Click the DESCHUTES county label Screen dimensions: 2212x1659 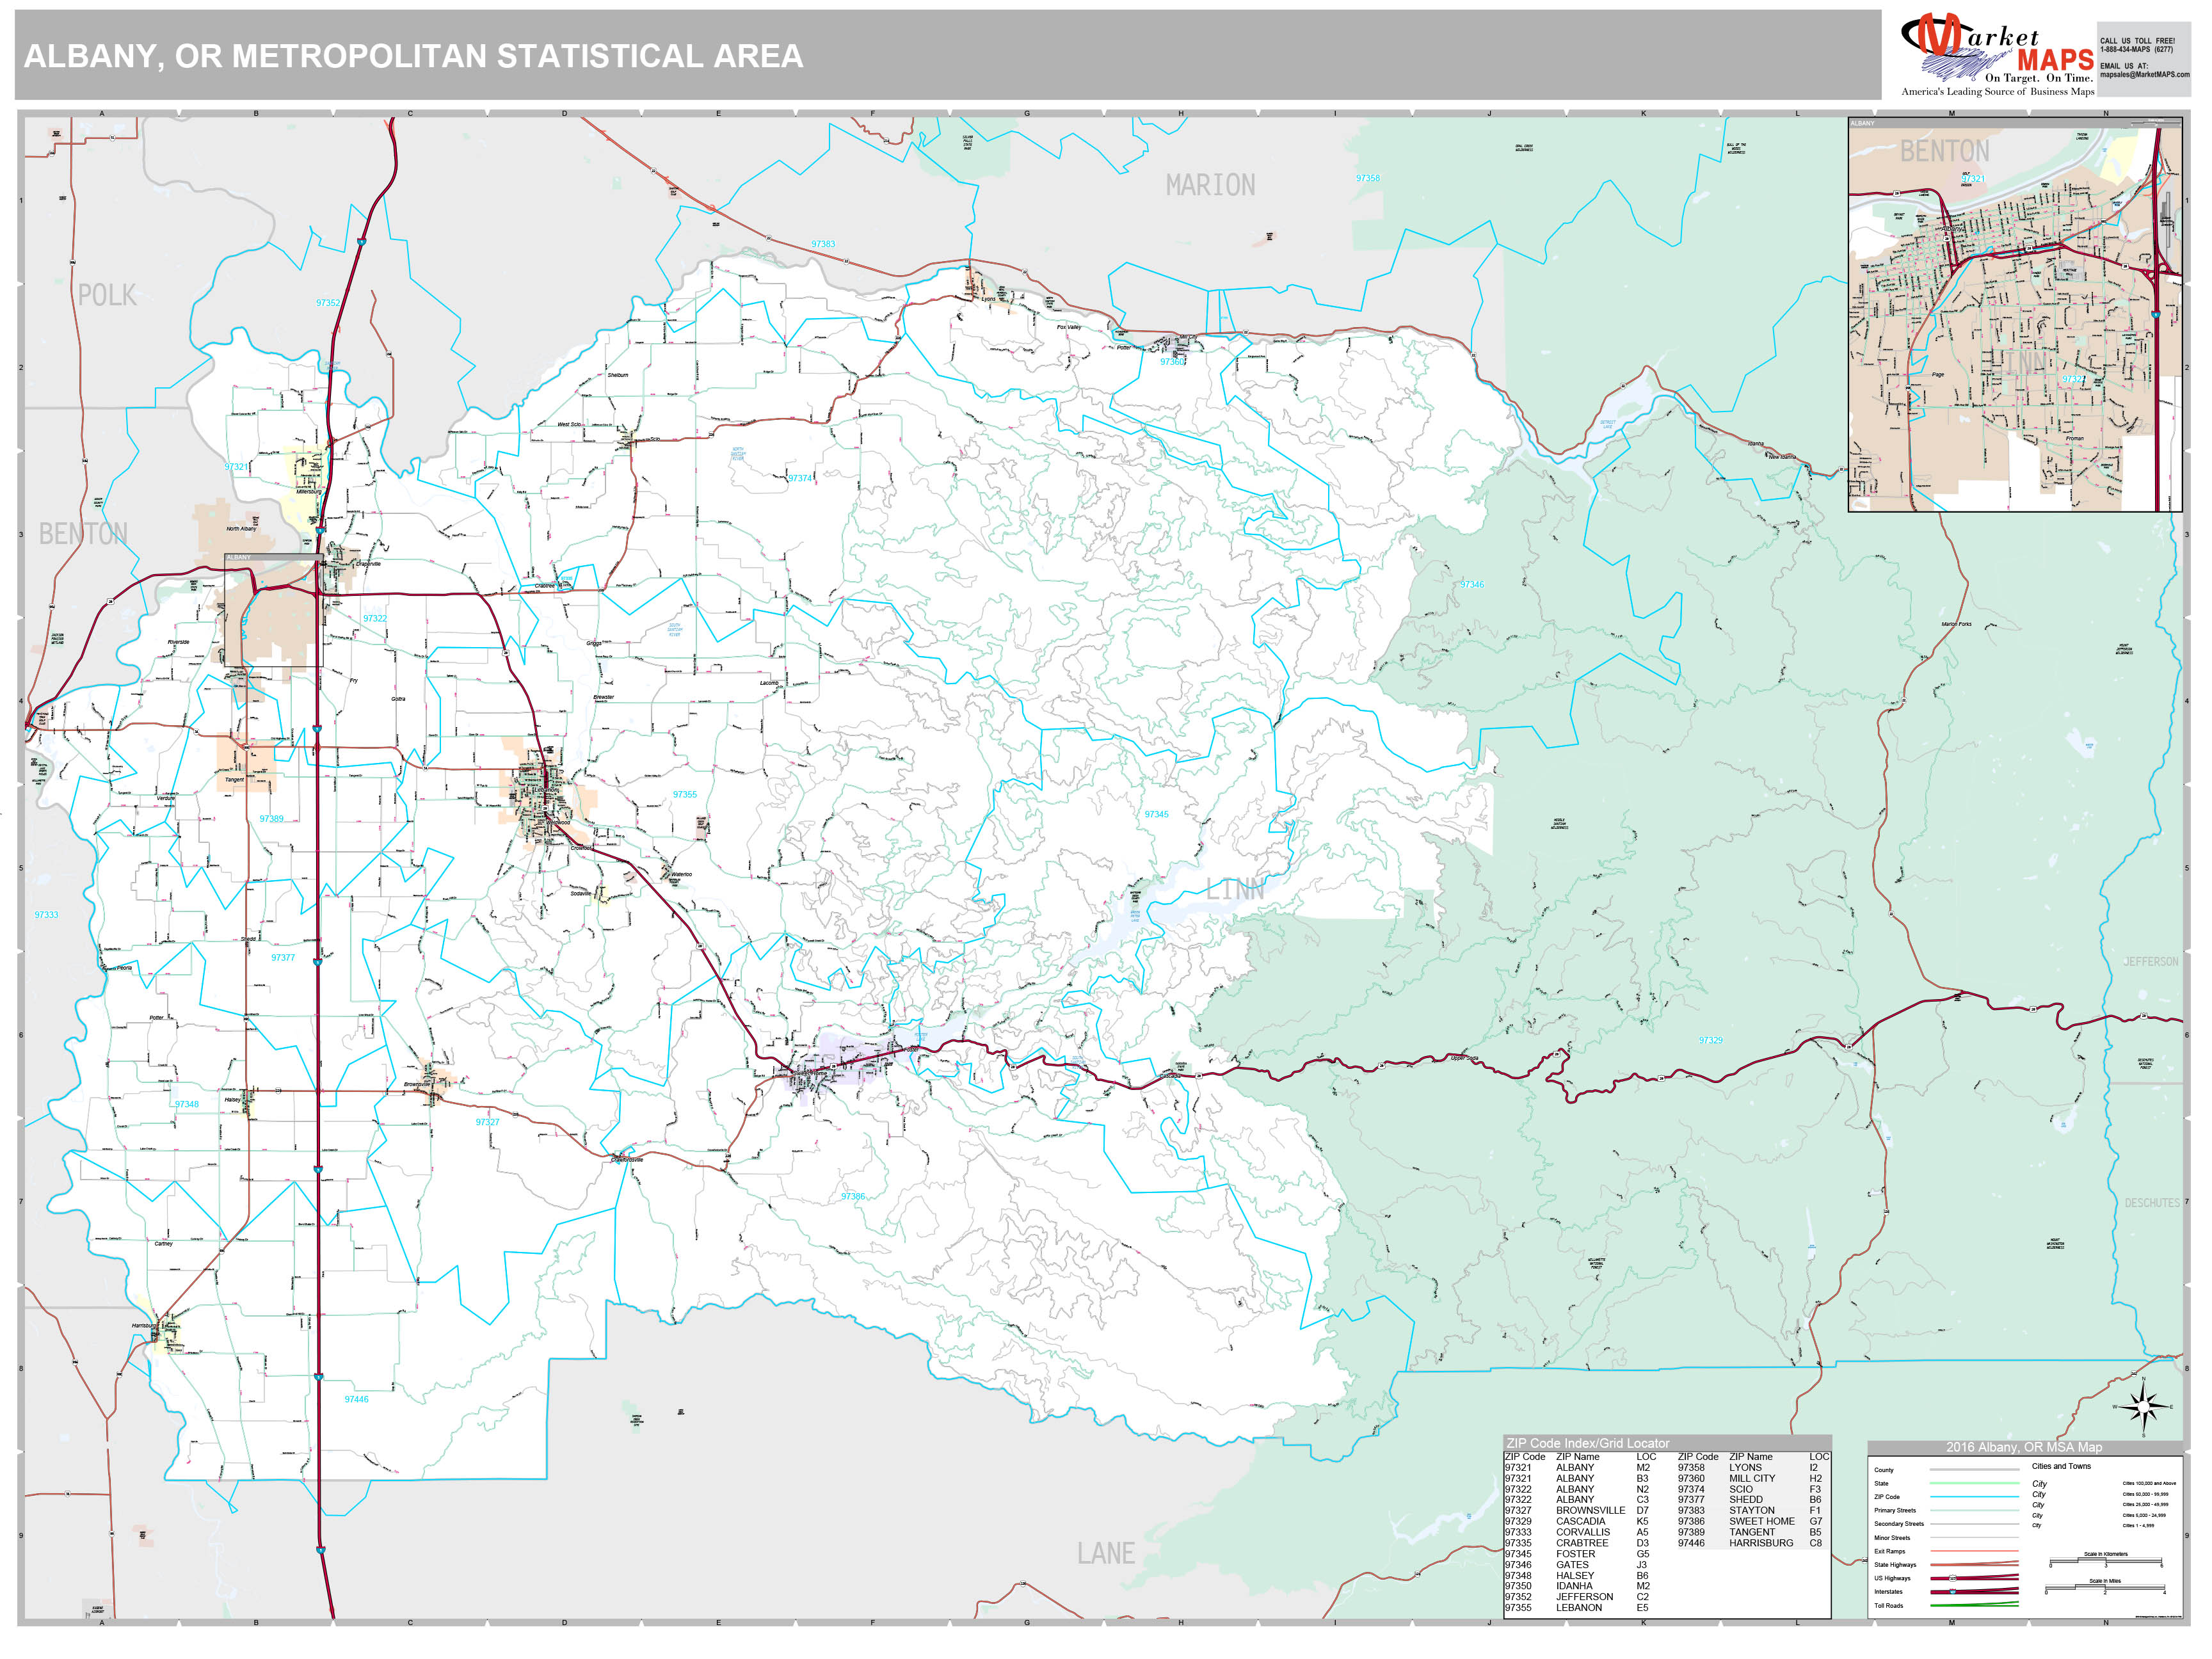tap(2151, 1203)
